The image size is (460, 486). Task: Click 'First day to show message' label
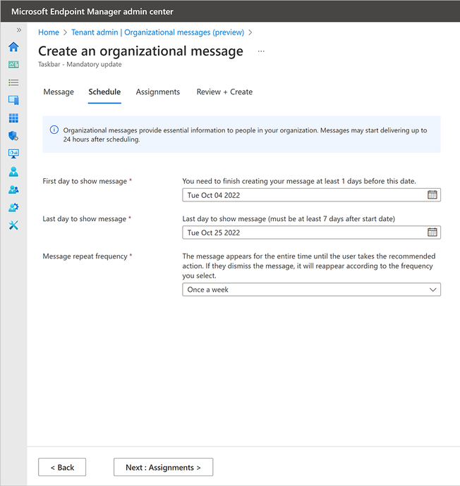tap(85, 181)
